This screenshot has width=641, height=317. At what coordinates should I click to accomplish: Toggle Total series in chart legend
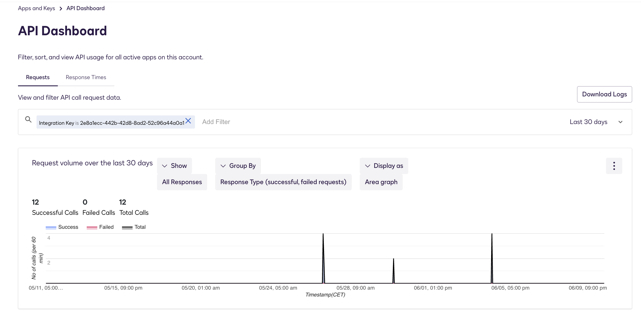pyautogui.click(x=134, y=227)
